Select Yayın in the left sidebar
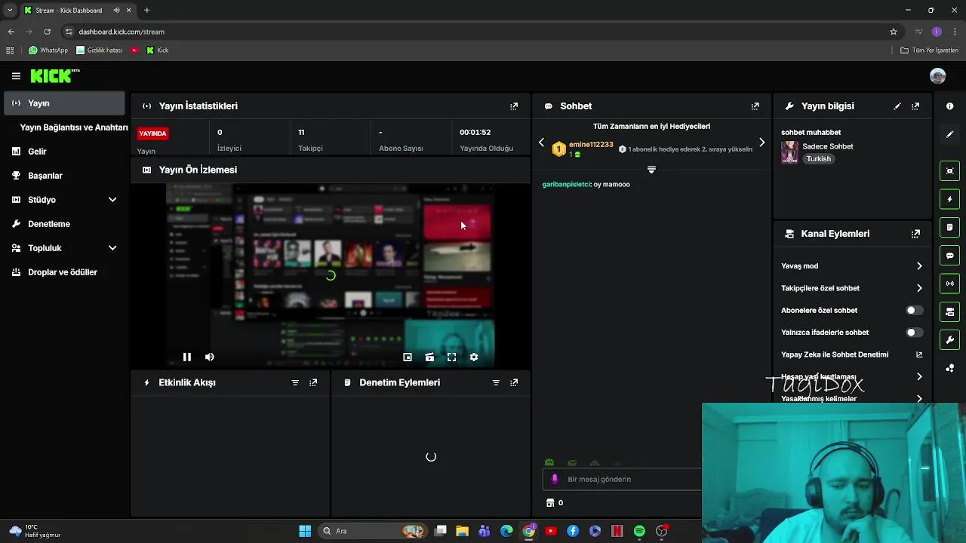The width and height of the screenshot is (966, 543). (x=64, y=103)
